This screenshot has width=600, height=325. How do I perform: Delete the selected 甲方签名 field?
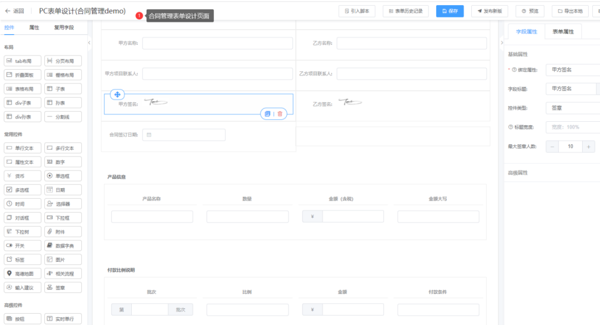[280, 114]
